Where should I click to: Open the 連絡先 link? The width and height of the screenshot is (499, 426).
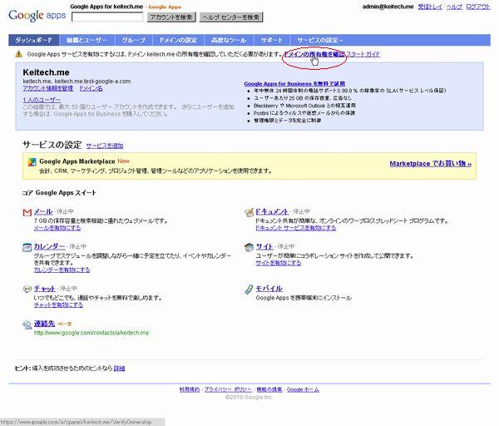click(x=45, y=324)
